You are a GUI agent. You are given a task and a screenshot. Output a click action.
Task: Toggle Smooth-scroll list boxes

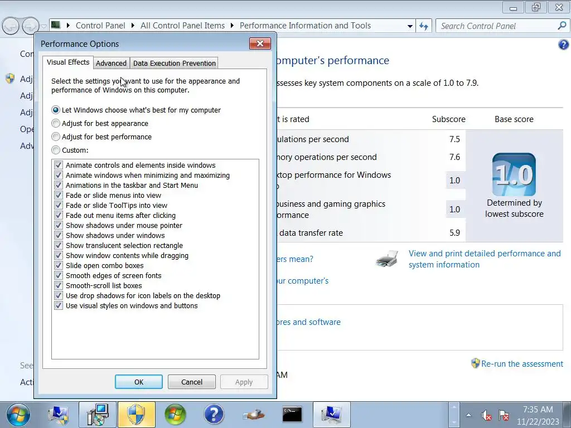[x=58, y=285]
